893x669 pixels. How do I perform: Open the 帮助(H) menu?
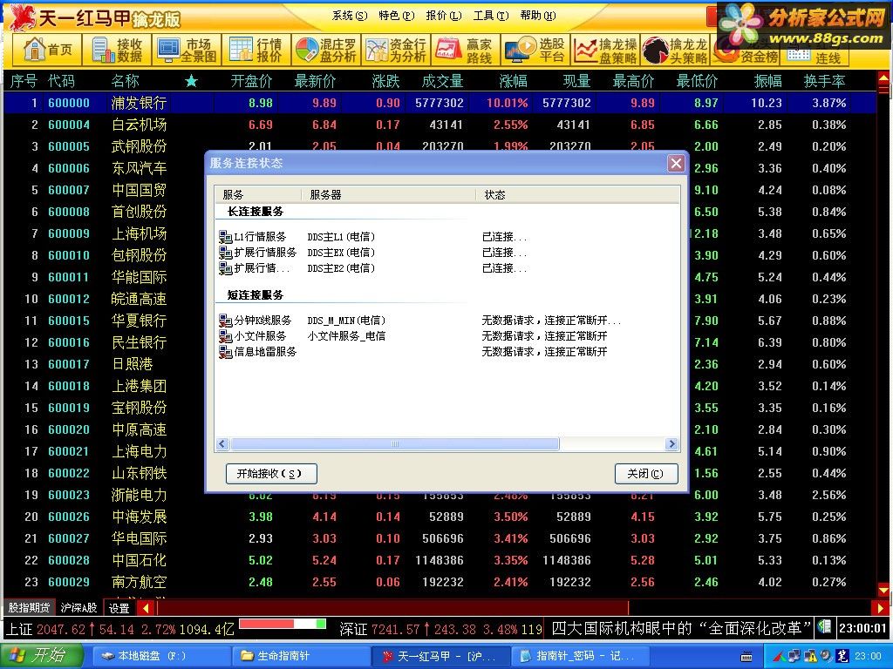point(537,16)
